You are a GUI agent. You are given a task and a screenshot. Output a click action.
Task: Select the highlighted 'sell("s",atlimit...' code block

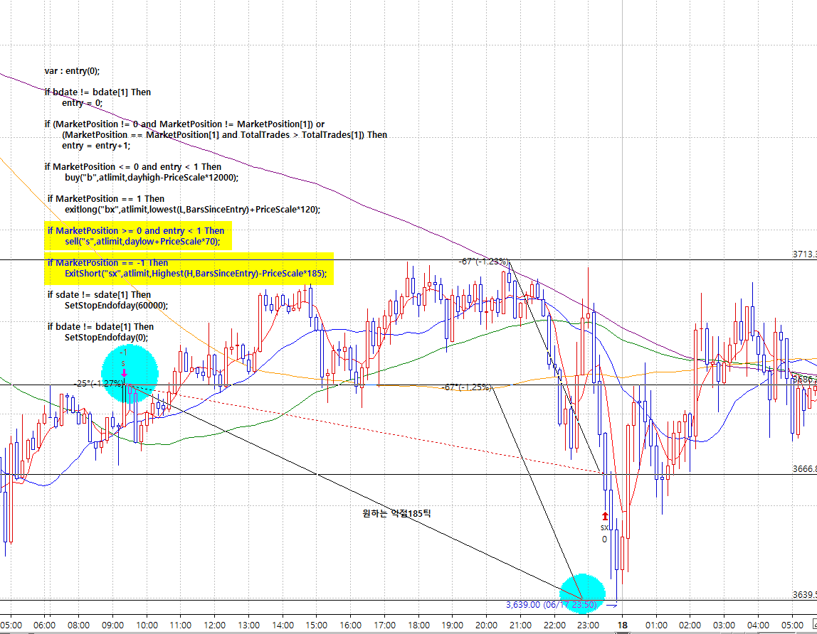135,236
